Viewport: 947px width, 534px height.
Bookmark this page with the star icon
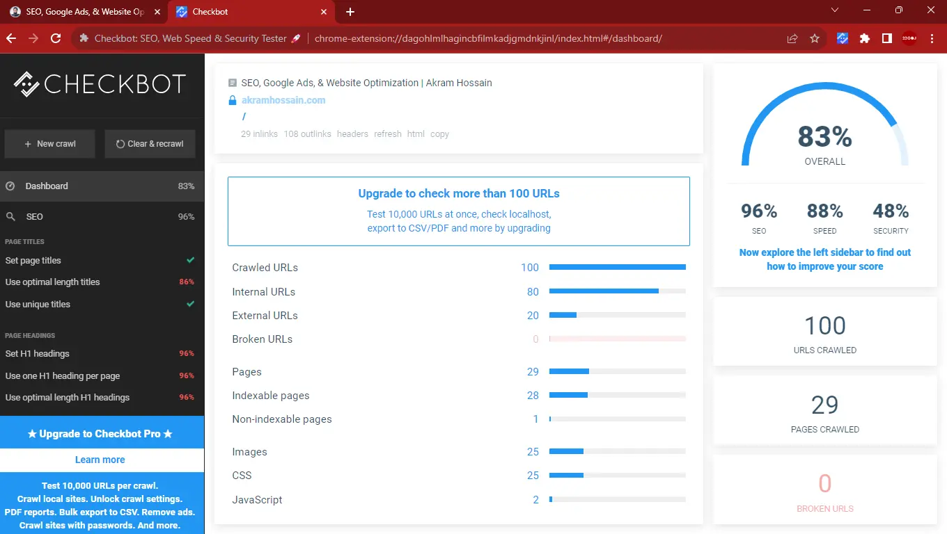(815, 39)
